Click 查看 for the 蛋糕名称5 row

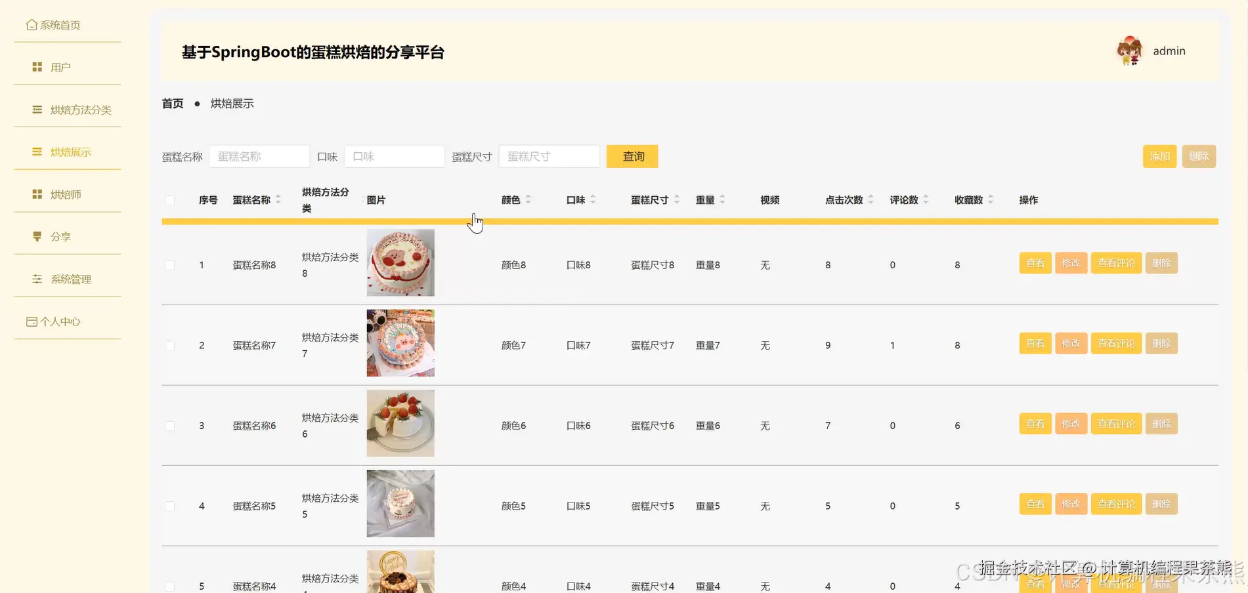point(1035,504)
